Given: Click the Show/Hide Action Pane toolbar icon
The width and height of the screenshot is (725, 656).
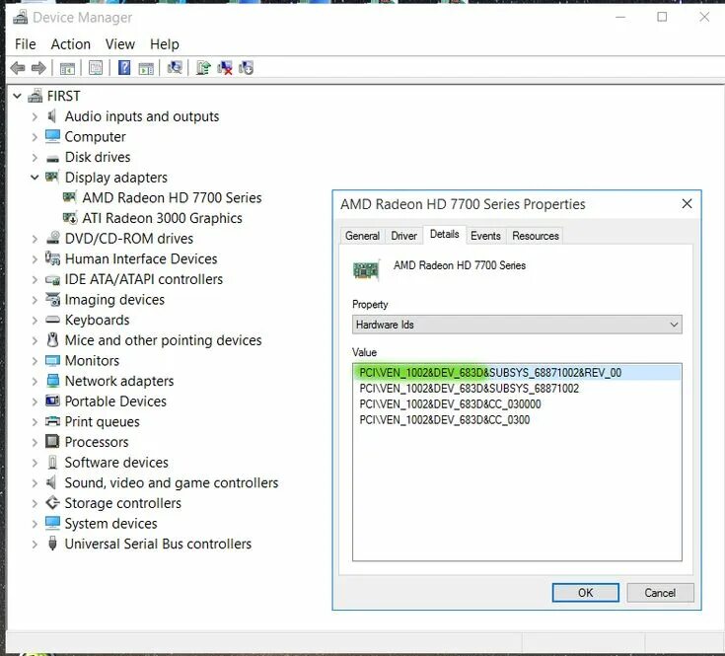Looking at the screenshot, I should click(146, 68).
